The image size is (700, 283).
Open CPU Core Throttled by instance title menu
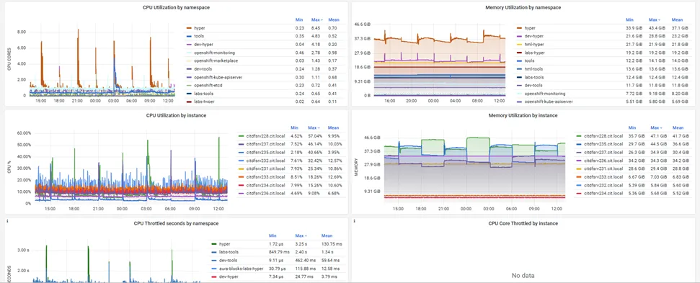(523, 223)
